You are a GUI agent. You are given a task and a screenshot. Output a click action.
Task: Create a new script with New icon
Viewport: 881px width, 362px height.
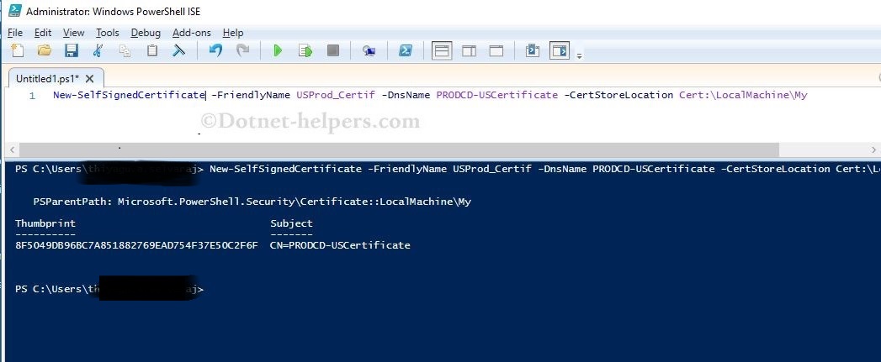coord(18,50)
